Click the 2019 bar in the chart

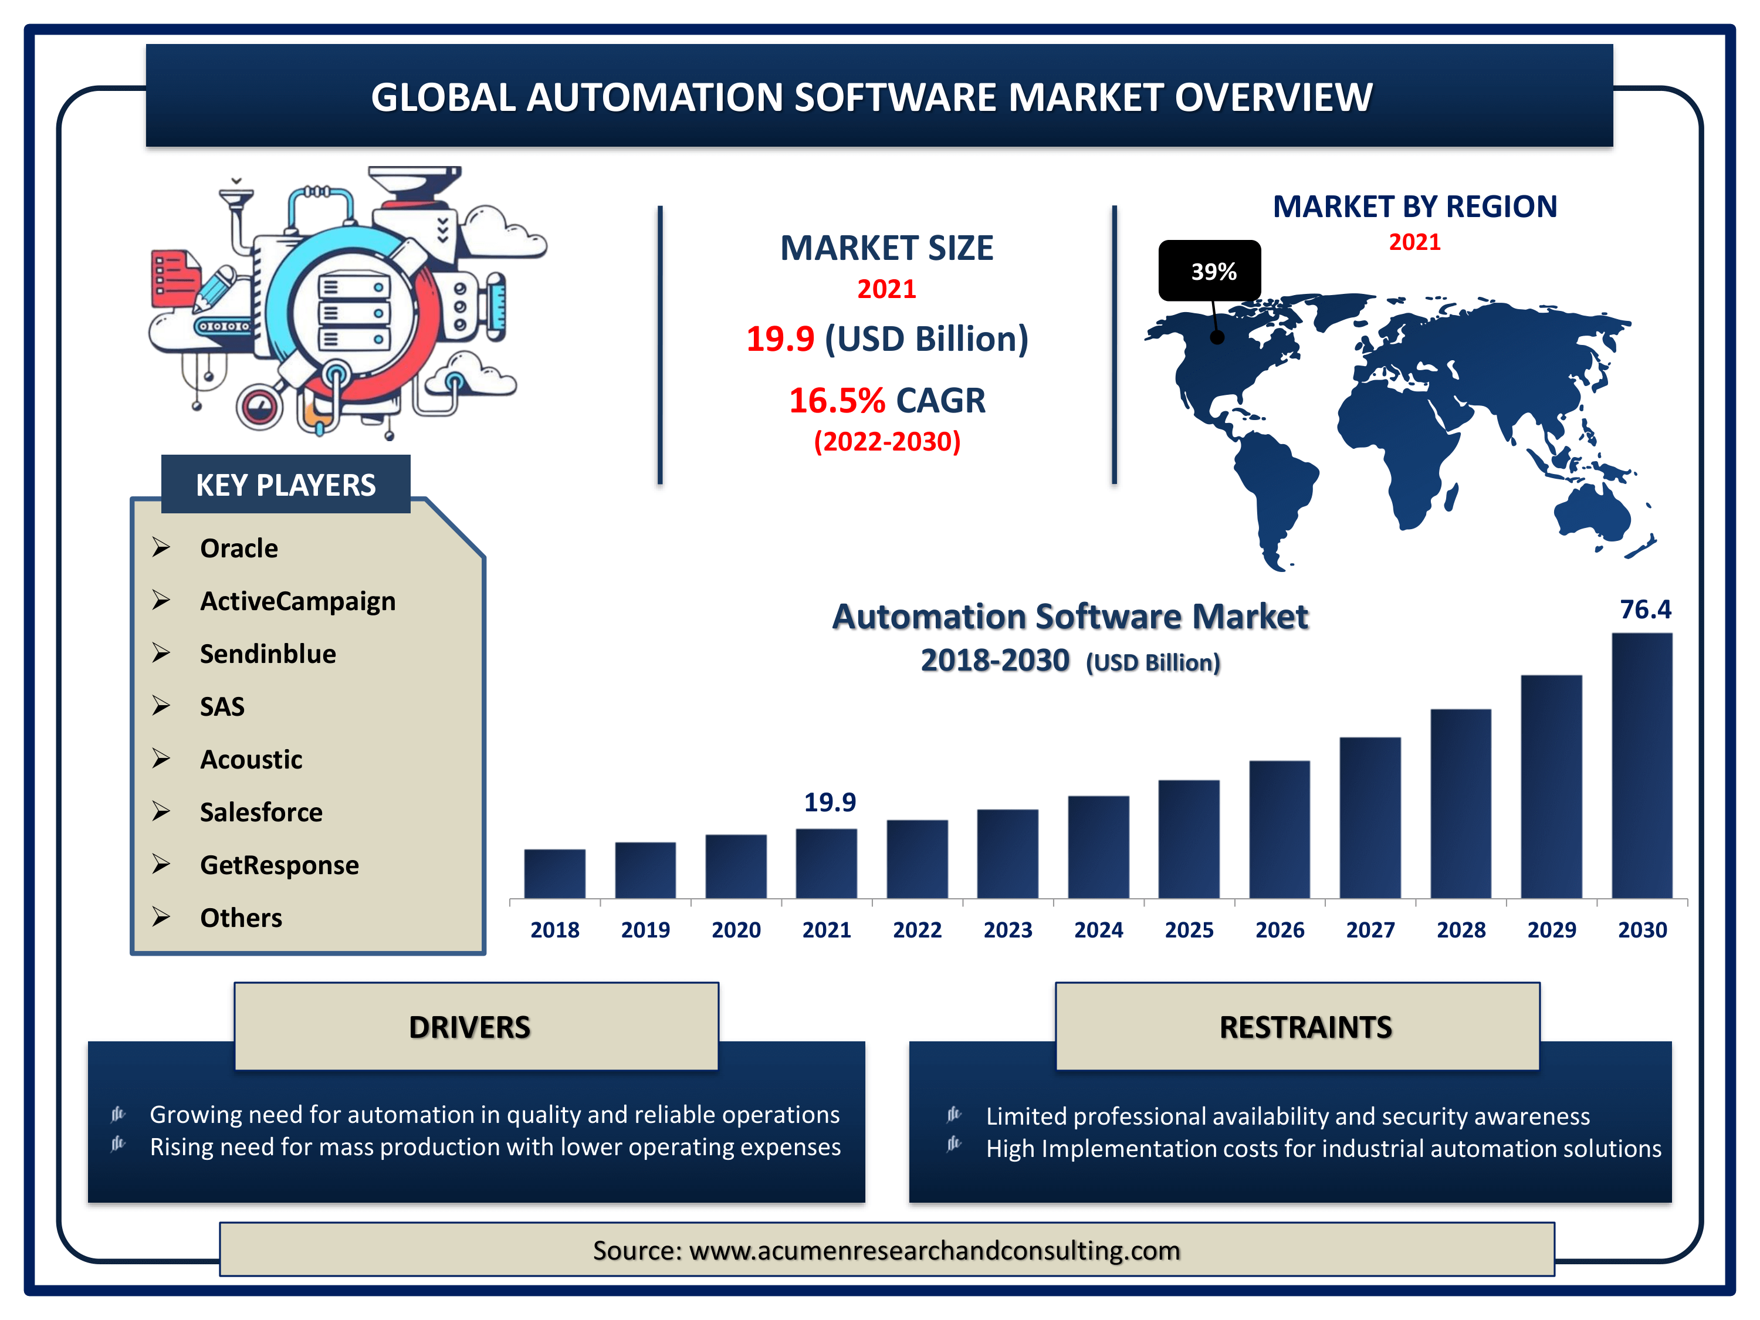pyautogui.click(x=645, y=871)
